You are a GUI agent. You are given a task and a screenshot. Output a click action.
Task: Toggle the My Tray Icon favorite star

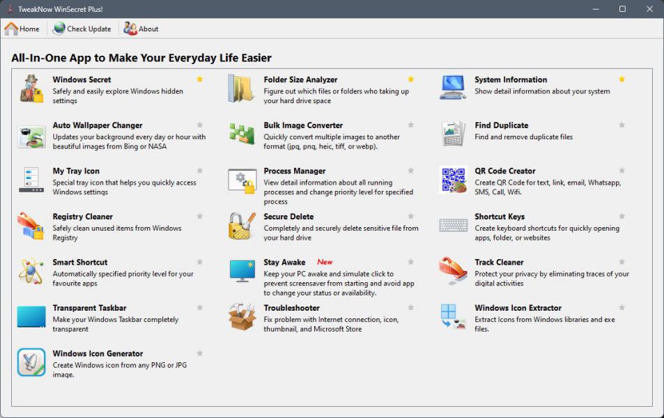(x=200, y=171)
